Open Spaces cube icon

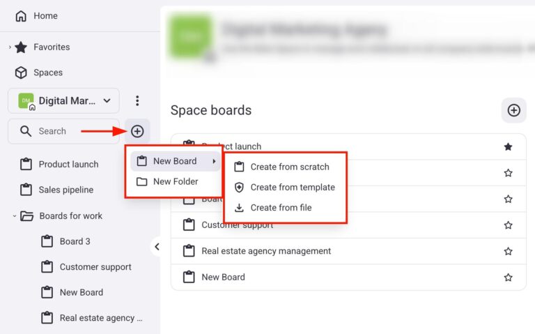21,73
